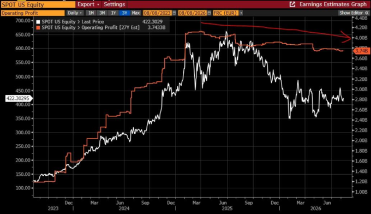Select the 3M range tab
The image size is (371, 214).
click(102, 13)
